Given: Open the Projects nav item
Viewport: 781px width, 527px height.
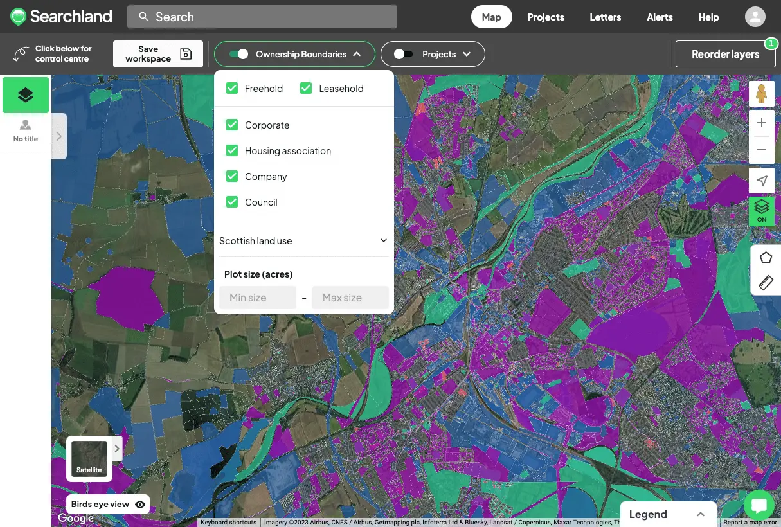Looking at the screenshot, I should [546, 17].
